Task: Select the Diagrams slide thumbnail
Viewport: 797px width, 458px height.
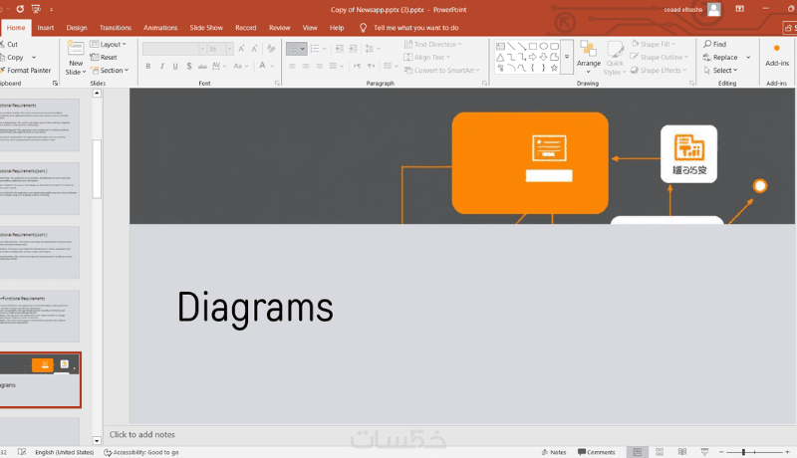Action: pos(40,379)
